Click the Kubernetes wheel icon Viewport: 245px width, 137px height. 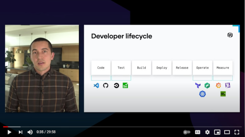click(x=202, y=94)
